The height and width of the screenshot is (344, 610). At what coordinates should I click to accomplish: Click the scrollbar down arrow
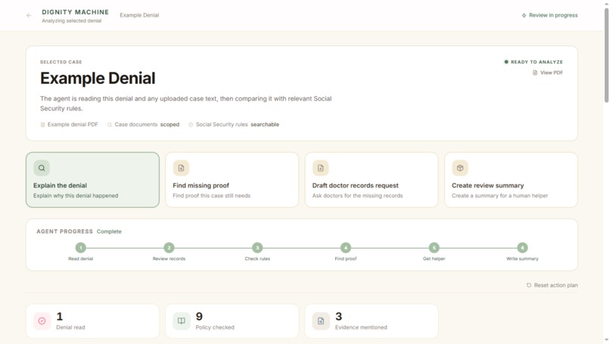click(x=606, y=340)
